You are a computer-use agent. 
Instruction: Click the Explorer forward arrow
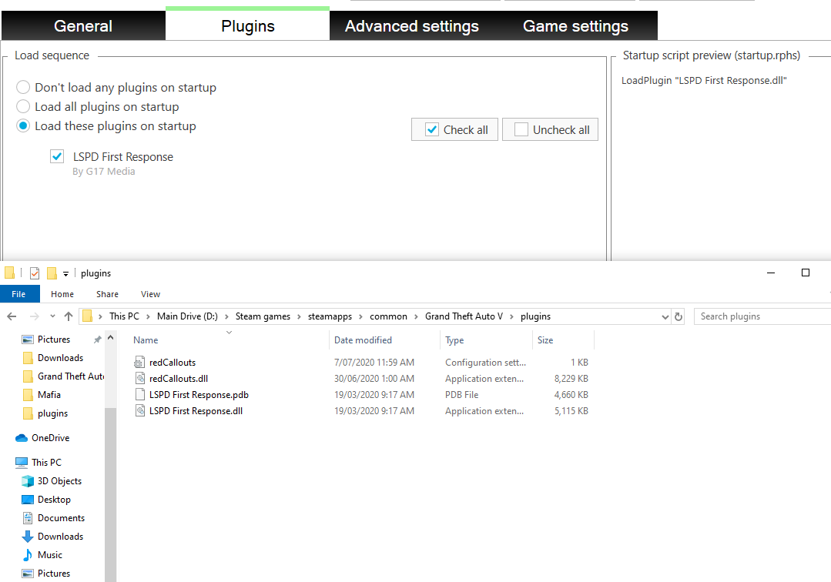[x=35, y=316]
